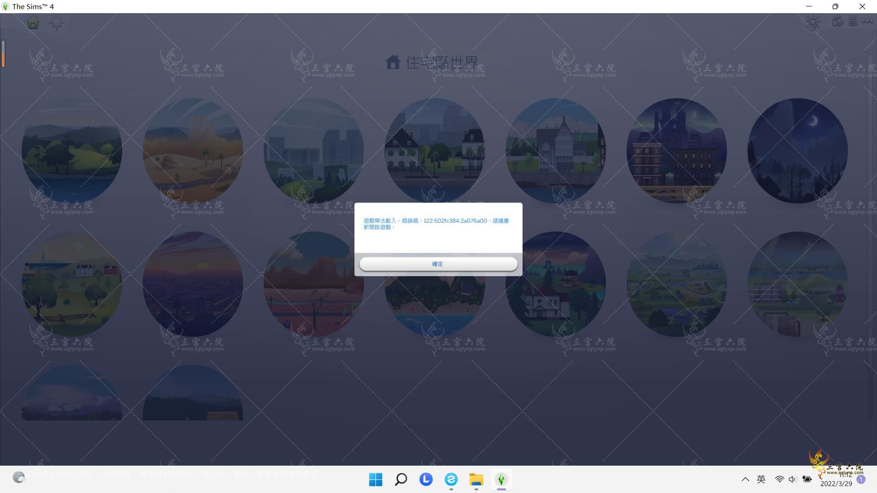This screenshot has height=493, width=877.
Task: Open taskbar Search magnifier
Action: point(401,479)
